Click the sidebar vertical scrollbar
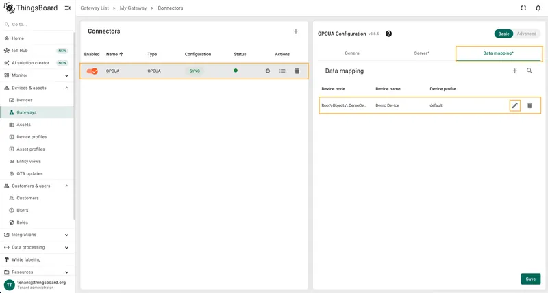Viewport: 548px width, 293px height. pyautogui.click(x=75, y=126)
